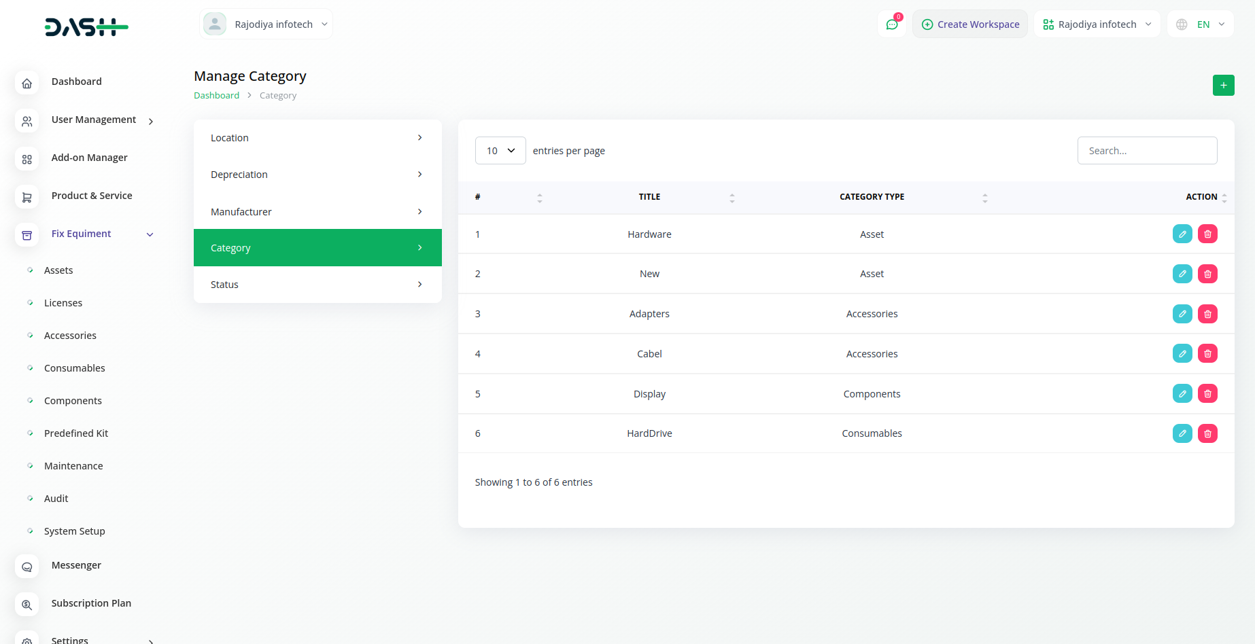Open the EN language dropdown
This screenshot has height=644, width=1255.
tap(1201, 24)
